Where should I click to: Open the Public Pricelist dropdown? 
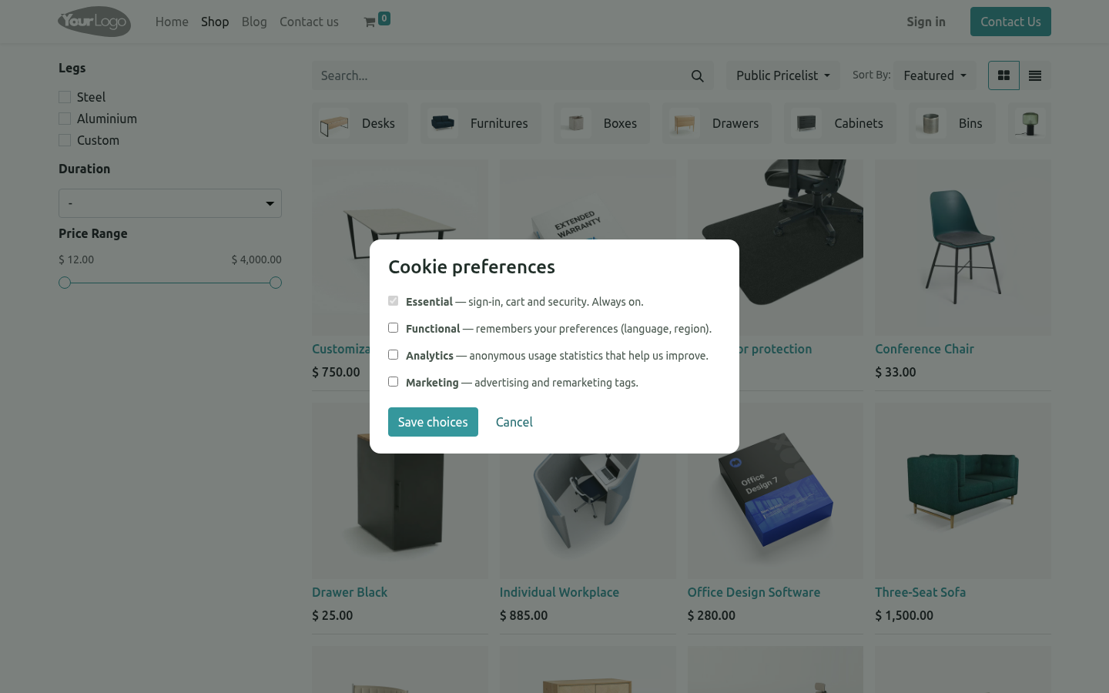click(783, 75)
